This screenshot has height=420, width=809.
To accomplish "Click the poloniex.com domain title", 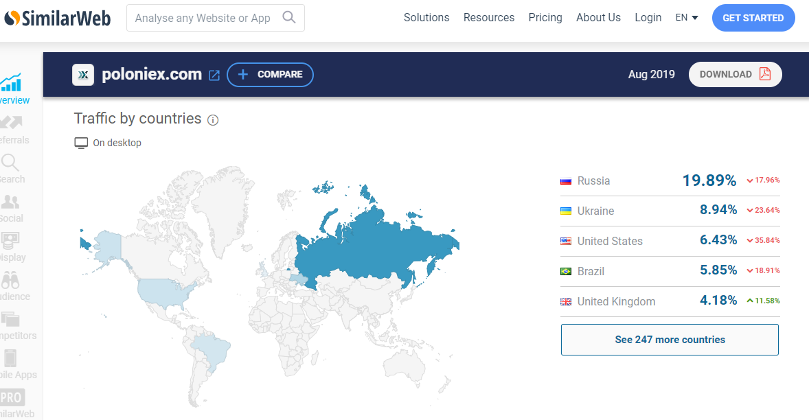I will (152, 75).
